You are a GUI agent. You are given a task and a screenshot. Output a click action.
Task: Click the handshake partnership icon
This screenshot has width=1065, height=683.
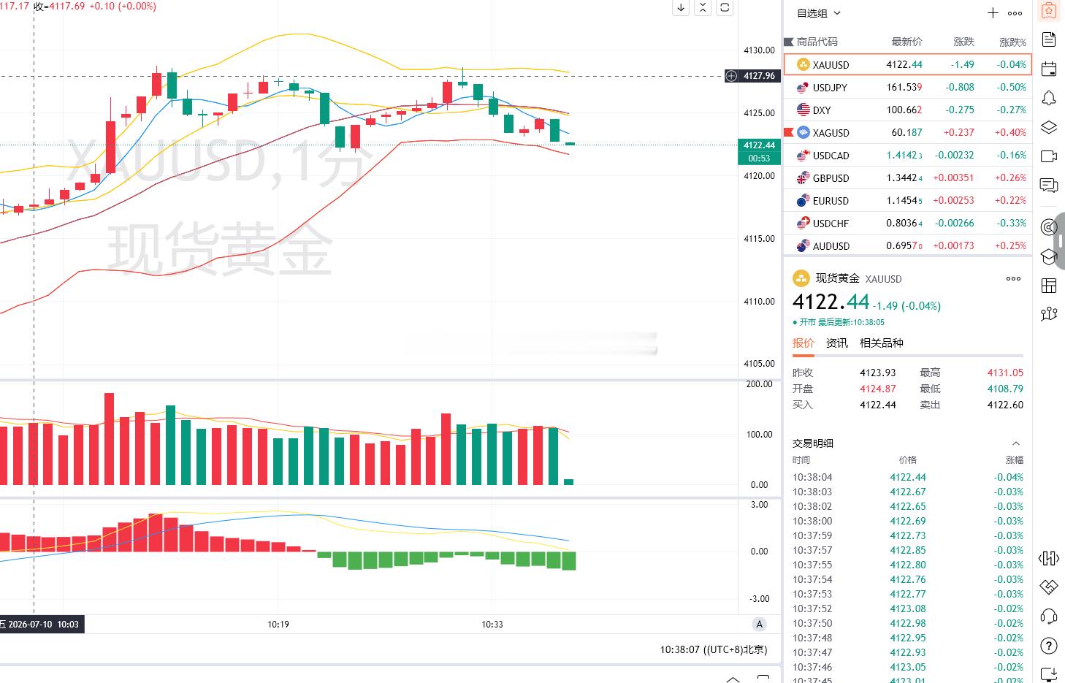1049,587
